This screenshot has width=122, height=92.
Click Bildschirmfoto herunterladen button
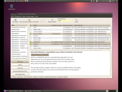click(x=40, y=55)
